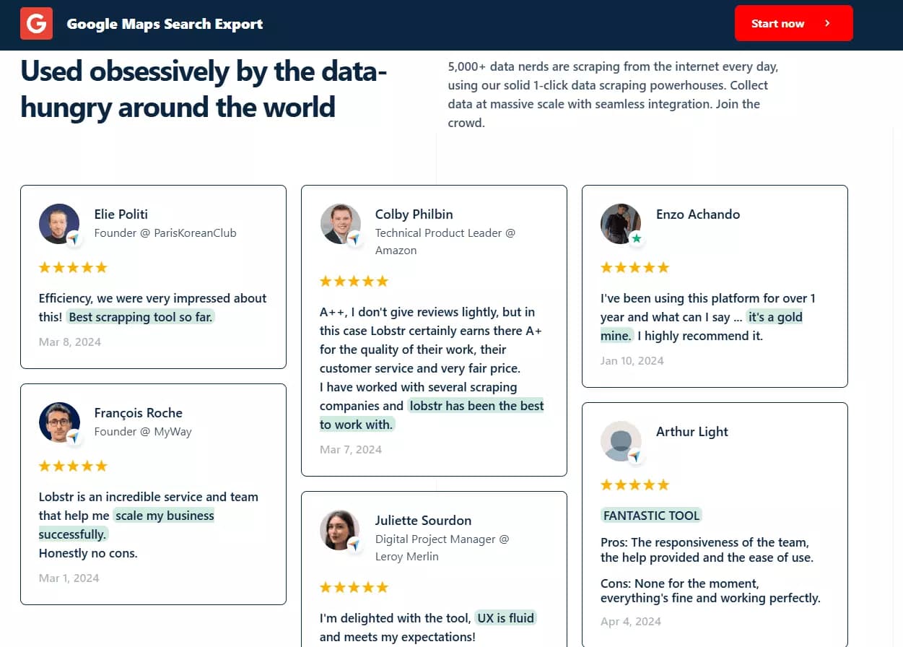The height and width of the screenshot is (647, 903).
Task: Click the highlighted "Best scrapping tool so far." phrase
Action: [141, 317]
